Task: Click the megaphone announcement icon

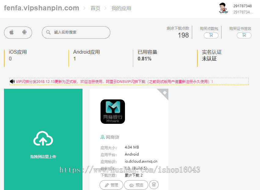Action: pos(12,81)
